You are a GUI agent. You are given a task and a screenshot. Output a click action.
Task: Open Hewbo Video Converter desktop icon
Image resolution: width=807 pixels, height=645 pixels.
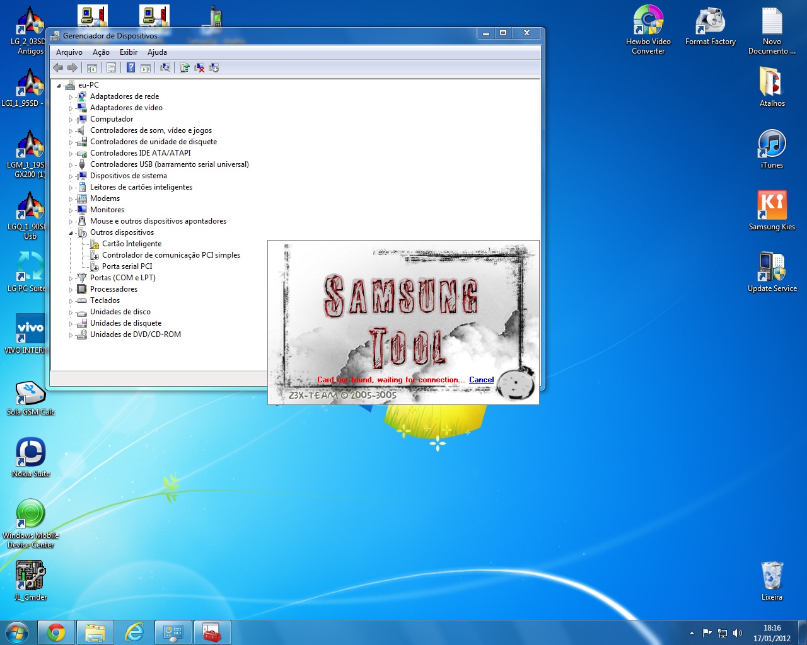click(648, 30)
